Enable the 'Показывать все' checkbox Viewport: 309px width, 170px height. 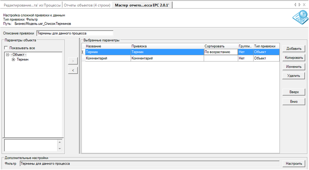pos(6,48)
